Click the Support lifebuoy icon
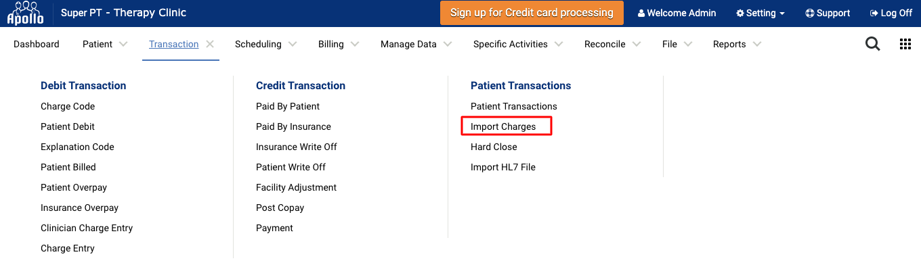 [809, 14]
